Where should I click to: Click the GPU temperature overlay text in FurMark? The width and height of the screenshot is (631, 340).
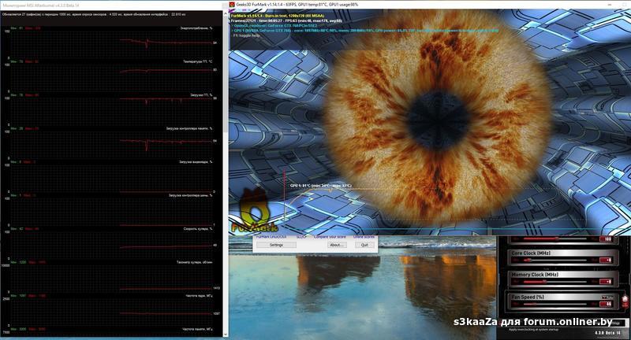pyautogui.click(x=321, y=186)
